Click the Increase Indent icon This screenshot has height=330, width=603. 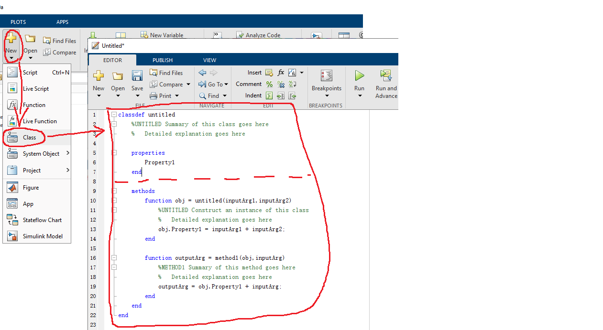[x=281, y=96]
